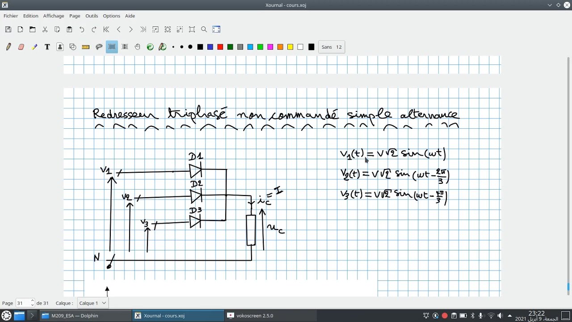Select the Image insertion tool
Viewport: 572px width, 322px height.
coord(60,47)
